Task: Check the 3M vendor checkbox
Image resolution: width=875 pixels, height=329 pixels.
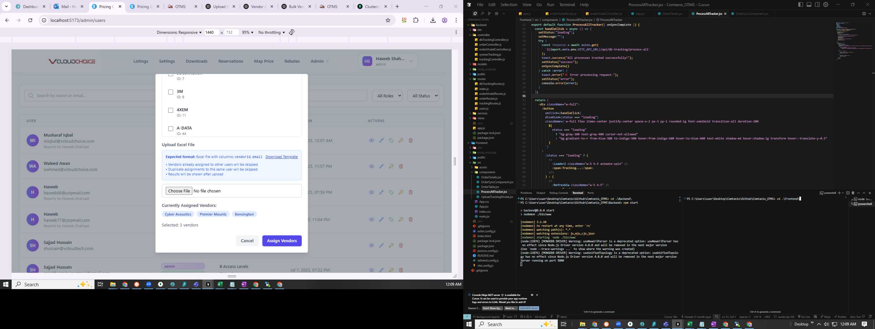Action: pos(170,92)
